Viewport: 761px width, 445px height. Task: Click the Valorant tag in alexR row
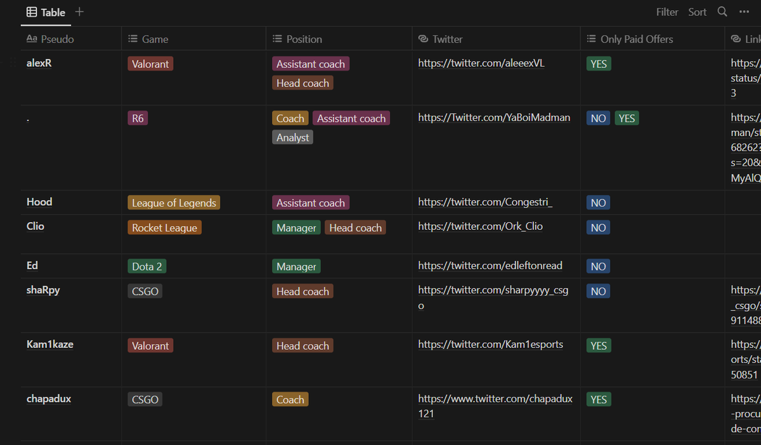tap(150, 63)
